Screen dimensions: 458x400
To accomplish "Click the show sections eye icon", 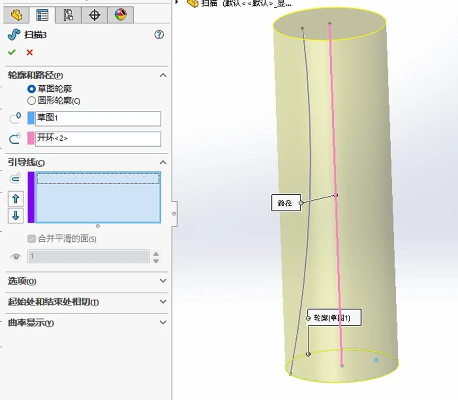I will (16, 257).
